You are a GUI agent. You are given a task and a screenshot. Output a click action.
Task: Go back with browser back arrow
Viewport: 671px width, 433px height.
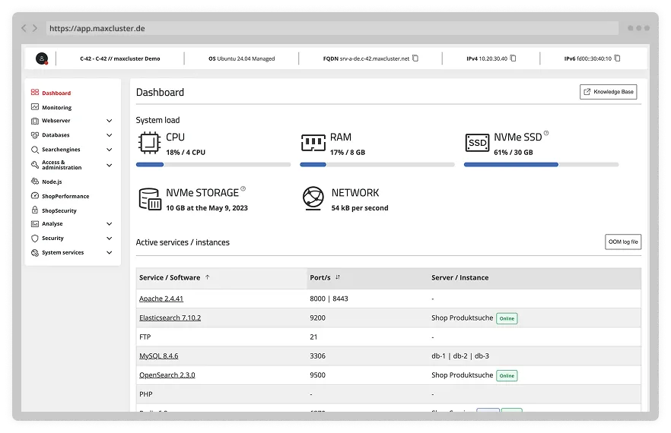[x=24, y=28]
